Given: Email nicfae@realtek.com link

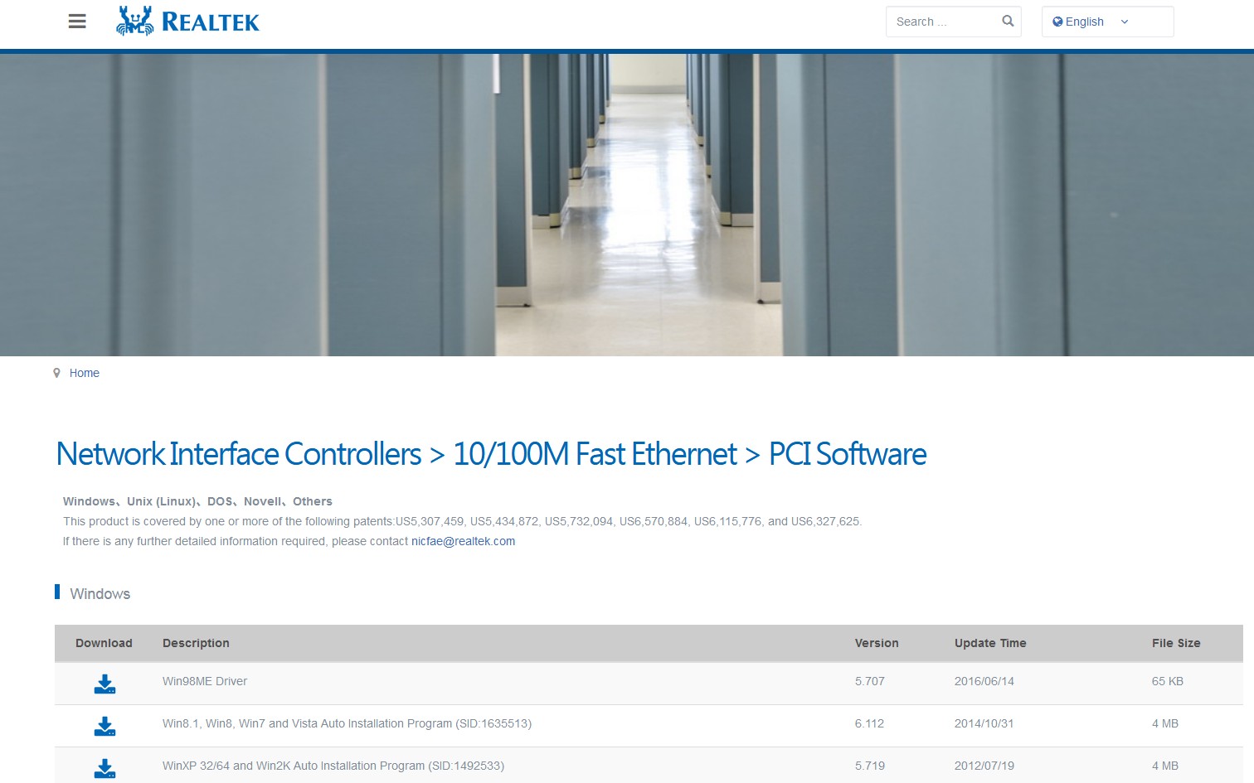Looking at the screenshot, I should pos(463,541).
